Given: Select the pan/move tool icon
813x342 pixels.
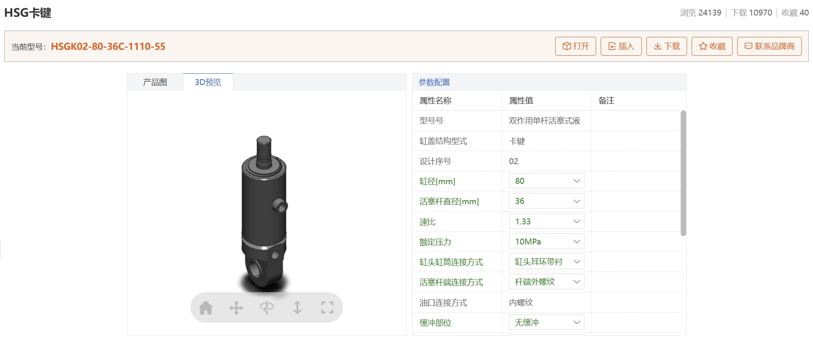Looking at the screenshot, I should [x=236, y=308].
